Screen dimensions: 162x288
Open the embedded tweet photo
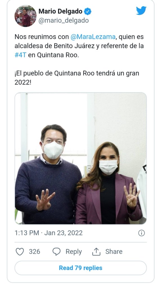point(81,158)
